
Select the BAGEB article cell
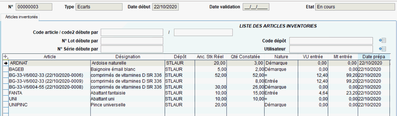point(50,69)
